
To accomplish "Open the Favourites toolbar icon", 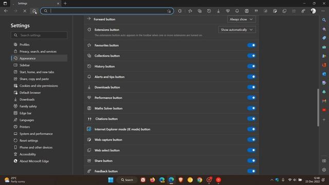I will click(x=190, y=11).
